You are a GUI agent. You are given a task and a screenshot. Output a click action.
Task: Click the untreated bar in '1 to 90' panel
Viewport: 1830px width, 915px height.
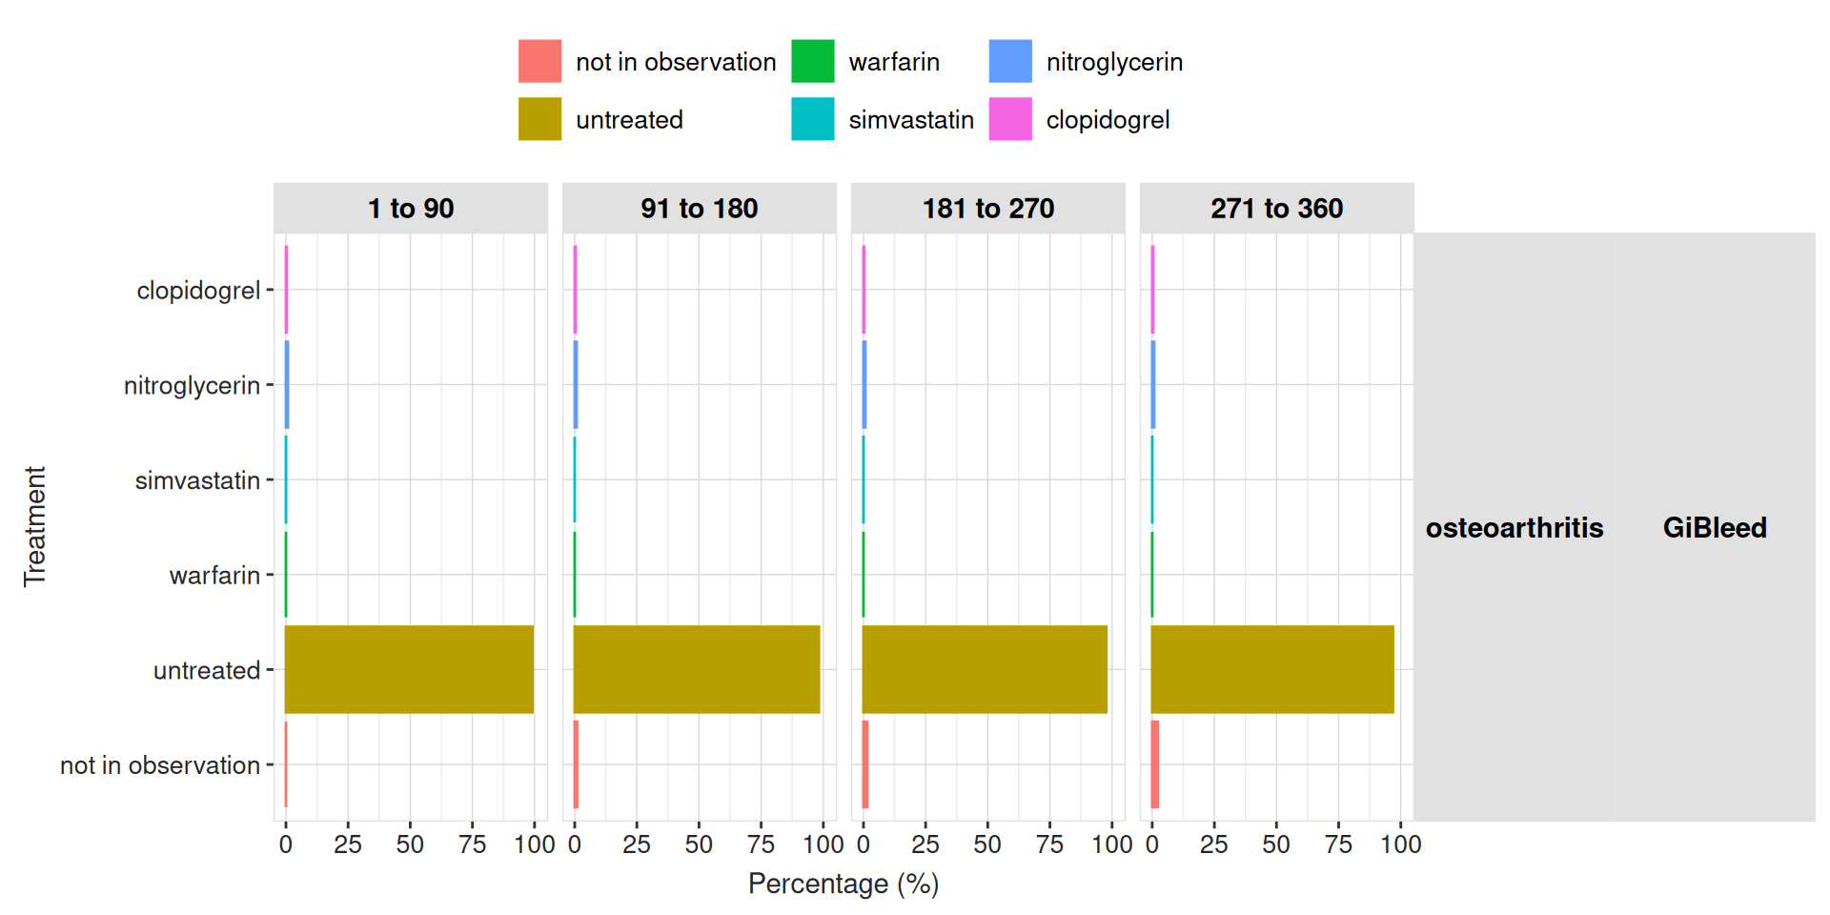click(x=409, y=669)
